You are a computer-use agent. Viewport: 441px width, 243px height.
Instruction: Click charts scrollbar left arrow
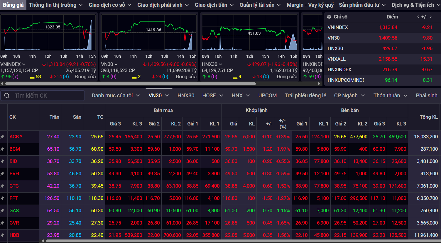point(2,84)
